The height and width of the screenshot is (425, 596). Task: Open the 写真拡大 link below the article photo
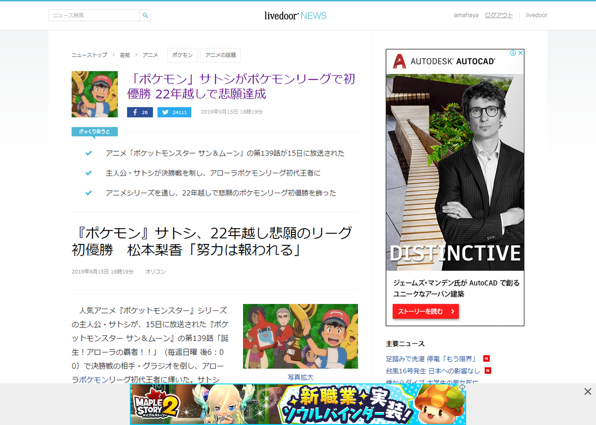(x=300, y=378)
